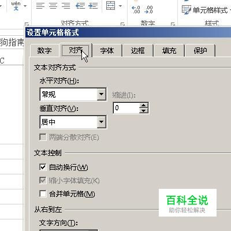Decrease decimal places icon
The height and width of the screenshot is (231, 231).
tap(148, 9)
